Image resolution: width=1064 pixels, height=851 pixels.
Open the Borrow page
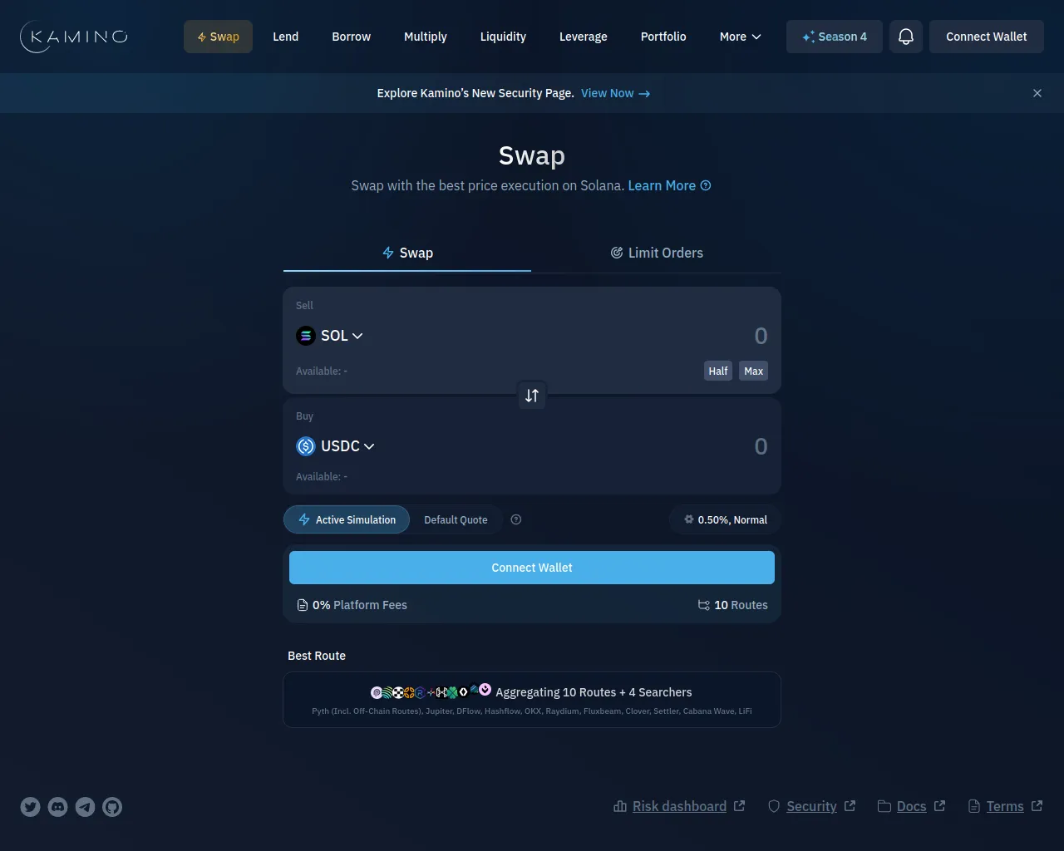coord(352,37)
